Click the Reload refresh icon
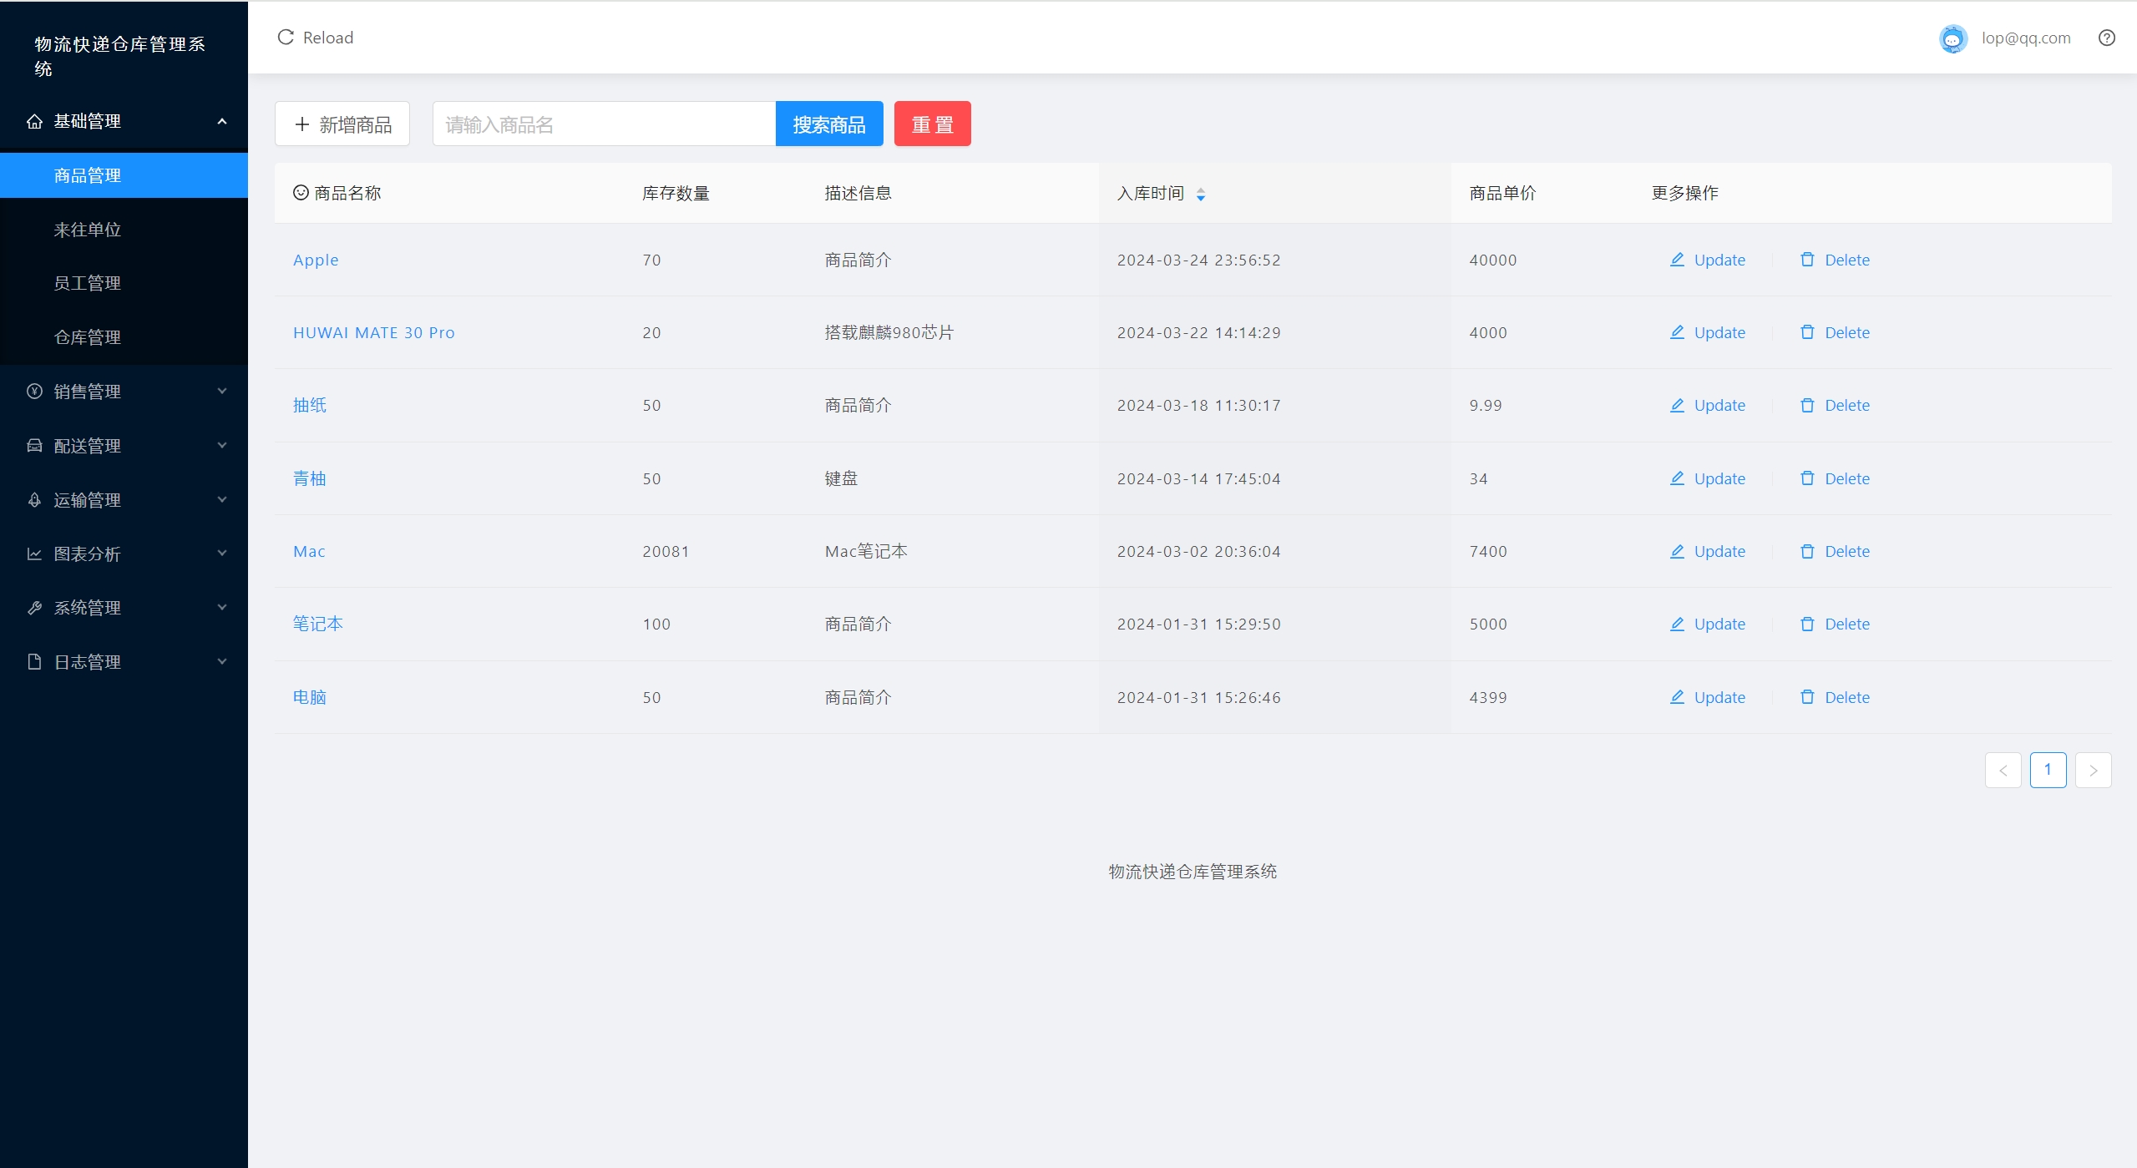2137x1168 pixels. coord(286,38)
